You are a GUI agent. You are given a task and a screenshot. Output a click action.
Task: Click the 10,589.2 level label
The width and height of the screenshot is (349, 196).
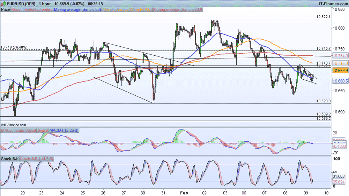pyautogui.click(x=323, y=114)
